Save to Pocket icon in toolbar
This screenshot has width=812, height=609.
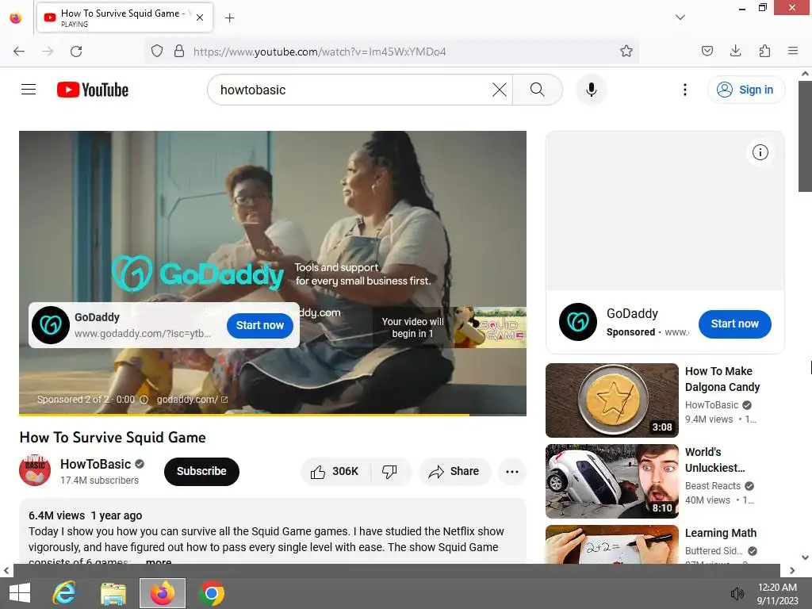click(707, 52)
